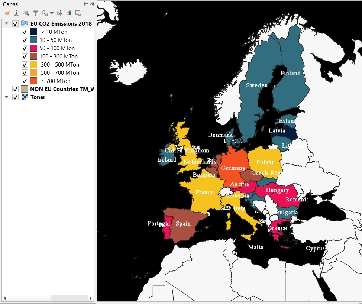This screenshot has width=362, height=304.
Task: Click the filter legend by expression icon
Action: point(45,13)
